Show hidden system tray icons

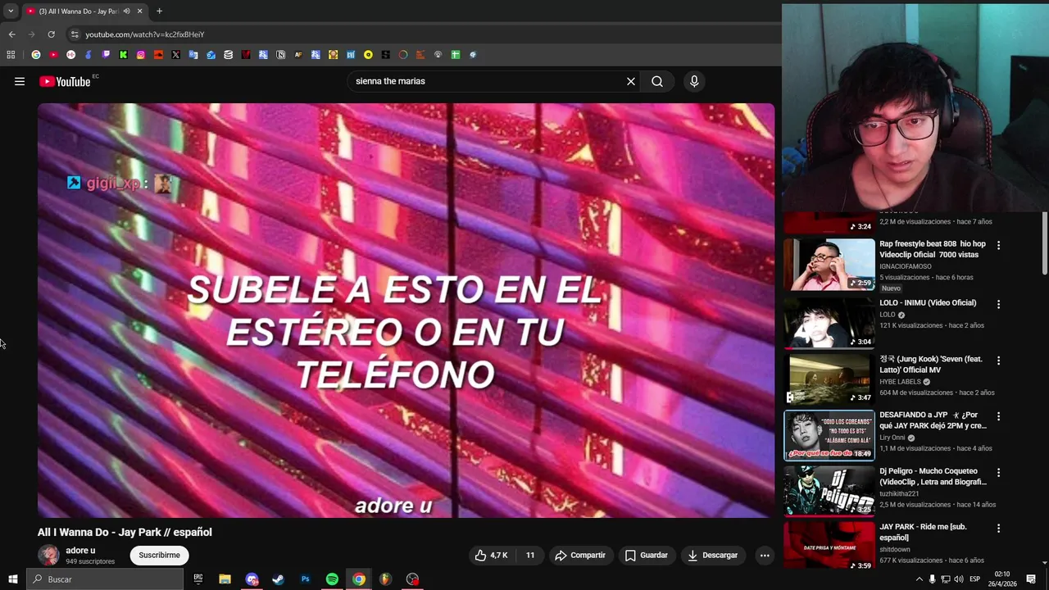click(x=919, y=579)
